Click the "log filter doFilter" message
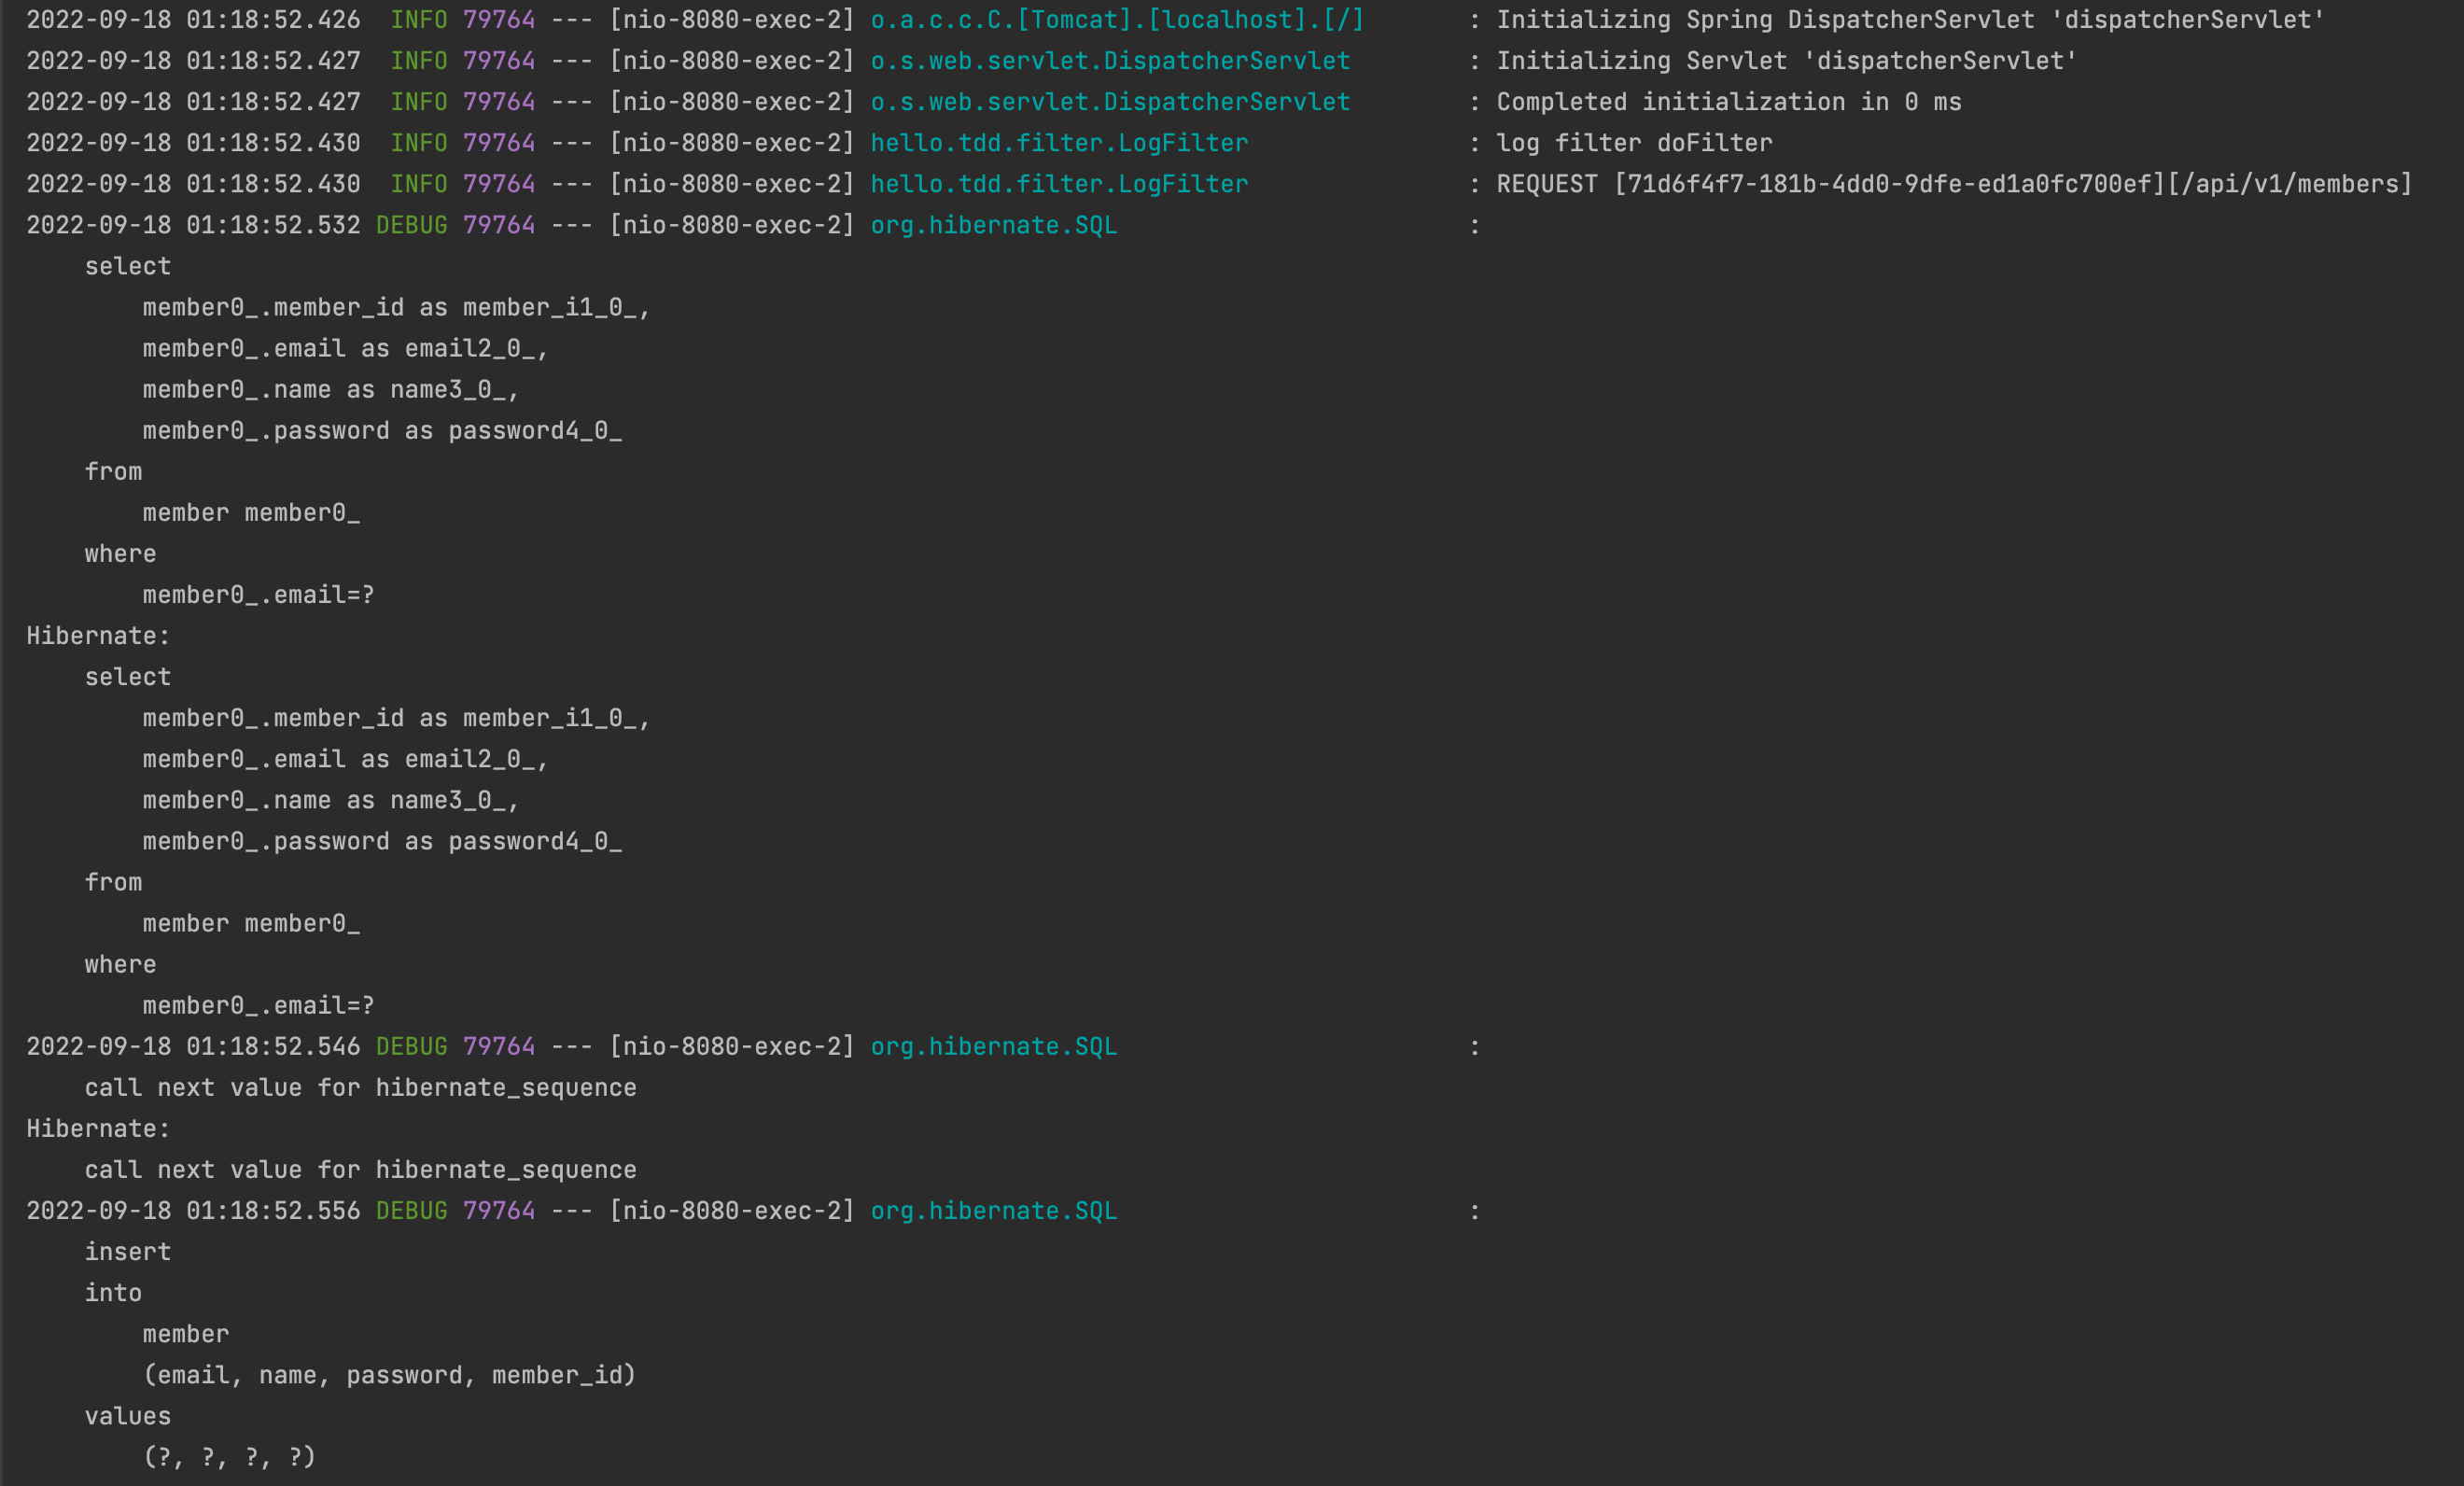Image resolution: width=2464 pixels, height=1486 pixels. [x=1634, y=143]
